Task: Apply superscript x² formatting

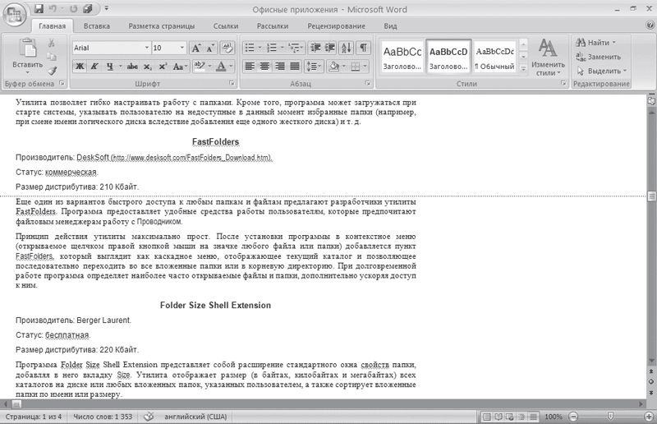Action: (x=163, y=67)
